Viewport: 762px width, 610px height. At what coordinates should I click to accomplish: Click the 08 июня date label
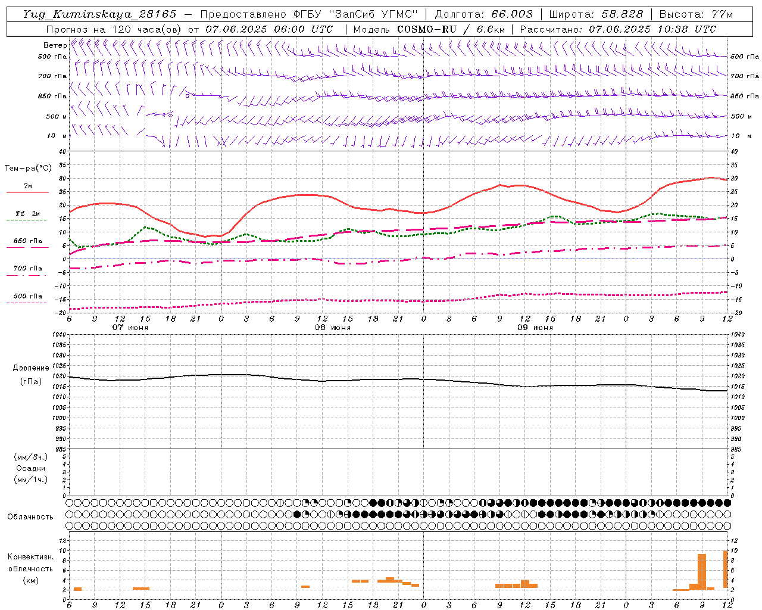(x=333, y=328)
